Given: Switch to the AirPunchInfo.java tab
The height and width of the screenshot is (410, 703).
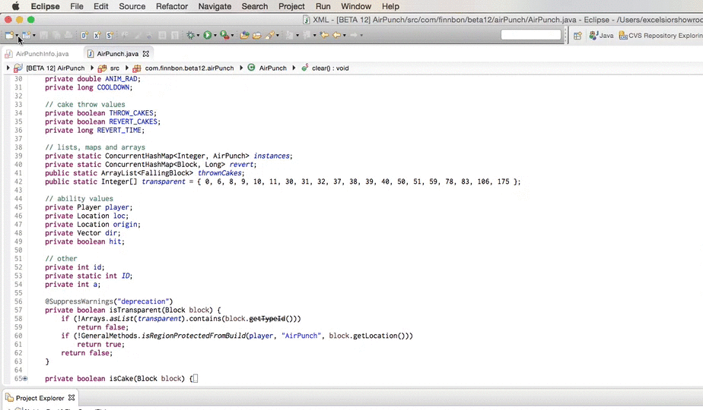Looking at the screenshot, I should [42, 54].
